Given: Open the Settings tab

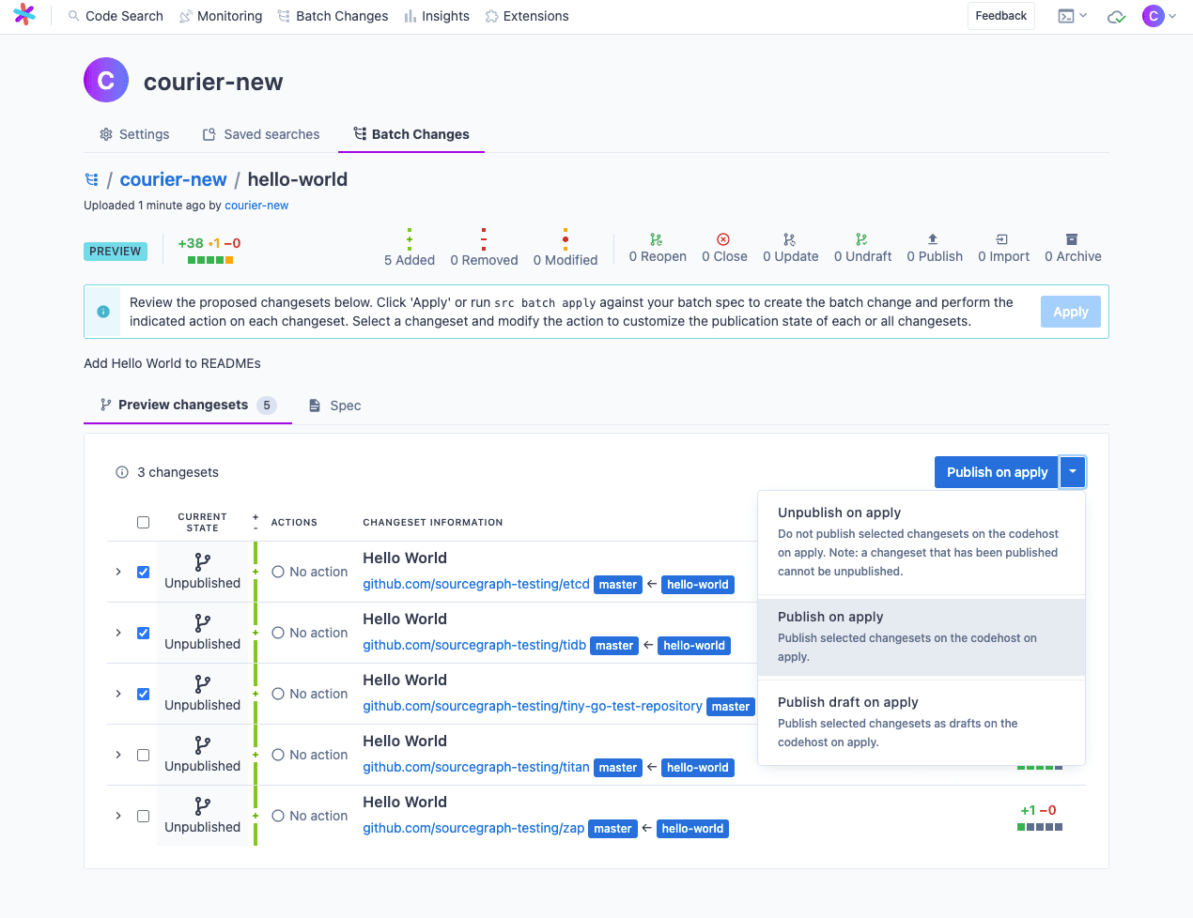Looking at the screenshot, I should pos(134,134).
